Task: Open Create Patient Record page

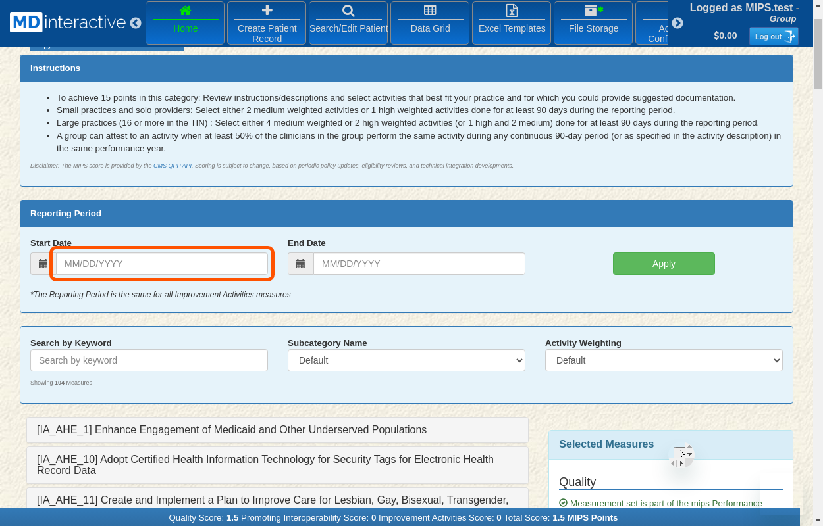Action: [267, 23]
